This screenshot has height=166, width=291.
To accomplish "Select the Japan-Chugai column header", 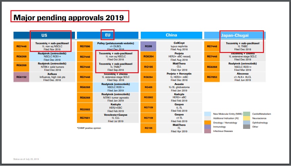I will (235, 35).
